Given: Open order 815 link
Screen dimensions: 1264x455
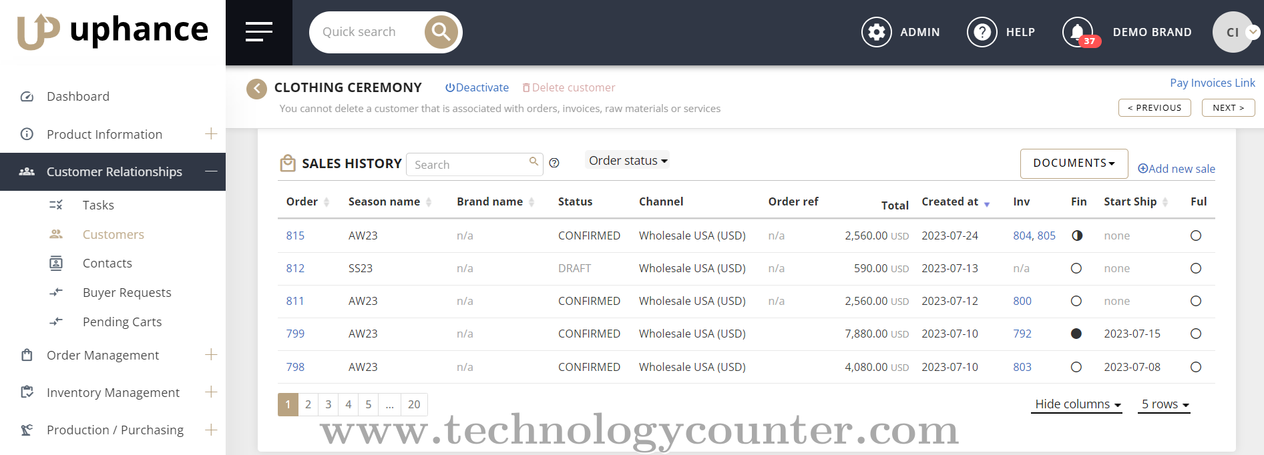Looking at the screenshot, I should (x=295, y=236).
